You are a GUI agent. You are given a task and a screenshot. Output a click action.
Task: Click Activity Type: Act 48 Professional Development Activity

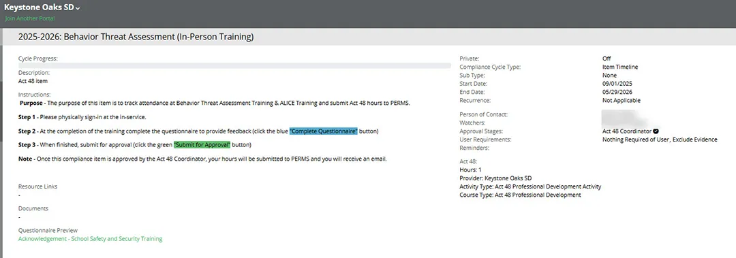[530, 187]
